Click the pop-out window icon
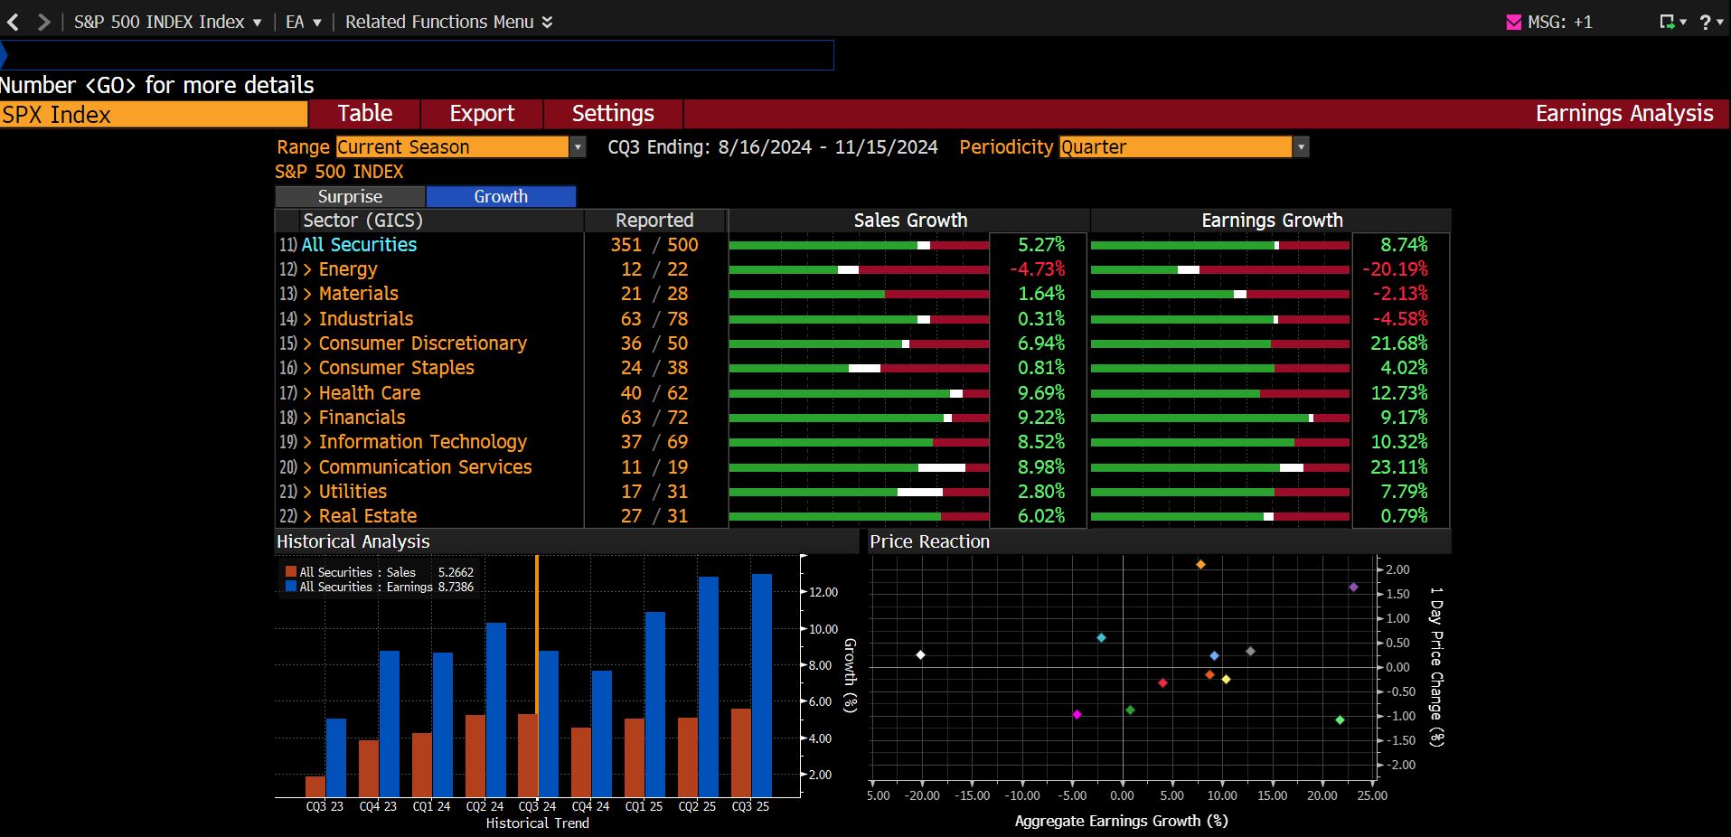This screenshot has width=1731, height=837. [1667, 22]
